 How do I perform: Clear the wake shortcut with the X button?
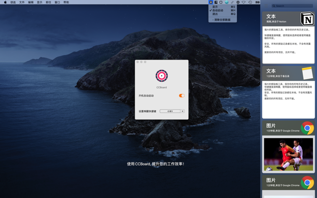coord(182,111)
